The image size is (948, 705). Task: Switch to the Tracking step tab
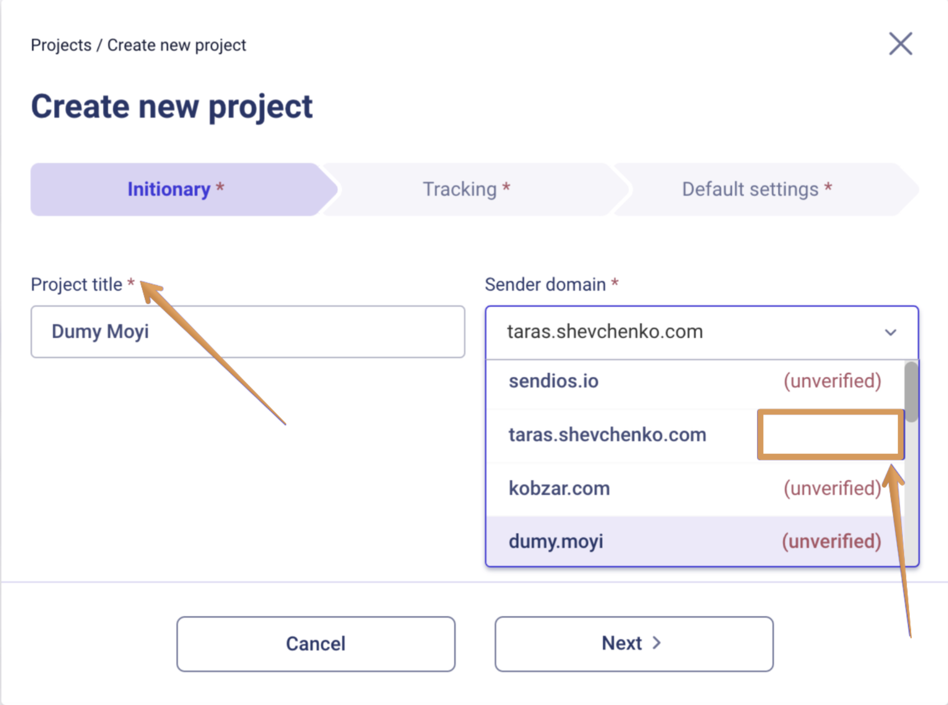tap(466, 189)
